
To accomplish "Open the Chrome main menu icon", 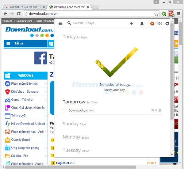I will point(178,13).
